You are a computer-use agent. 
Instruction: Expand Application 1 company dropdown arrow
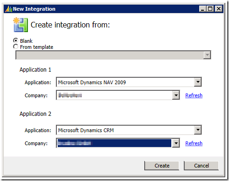176,95
